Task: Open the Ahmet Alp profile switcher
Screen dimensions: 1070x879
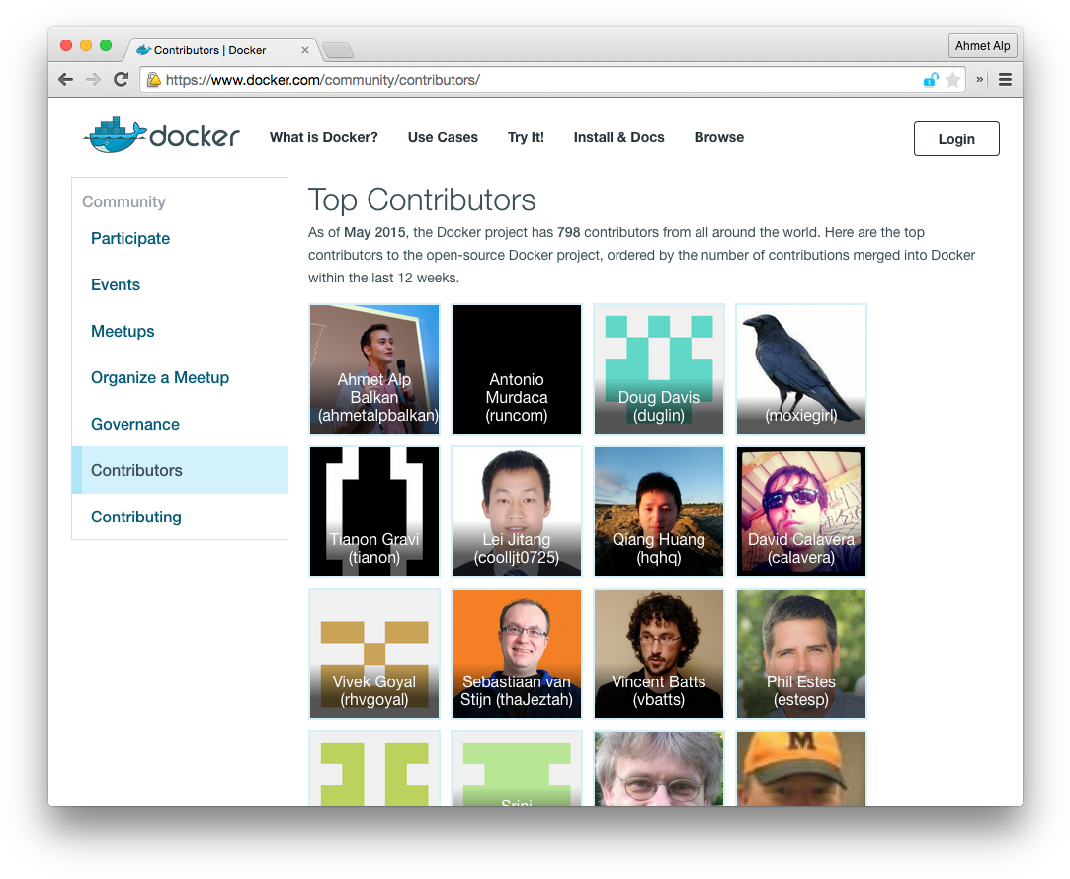Action: [982, 46]
